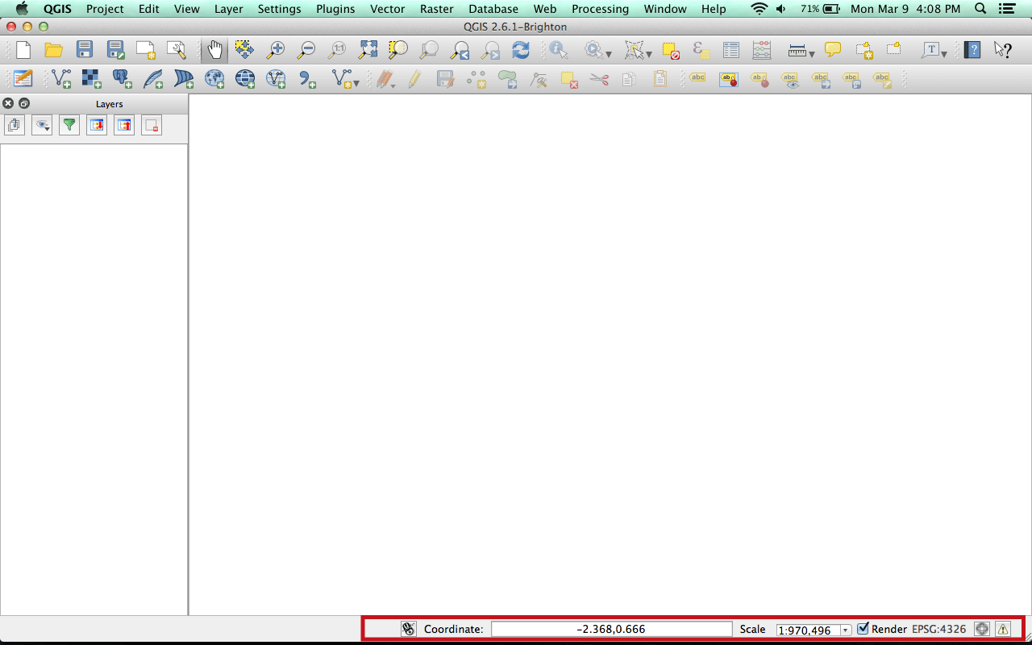Open New Layer dropdown arrow
Screen dimensions: 1032x645
pyautogui.click(x=356, y=83)
